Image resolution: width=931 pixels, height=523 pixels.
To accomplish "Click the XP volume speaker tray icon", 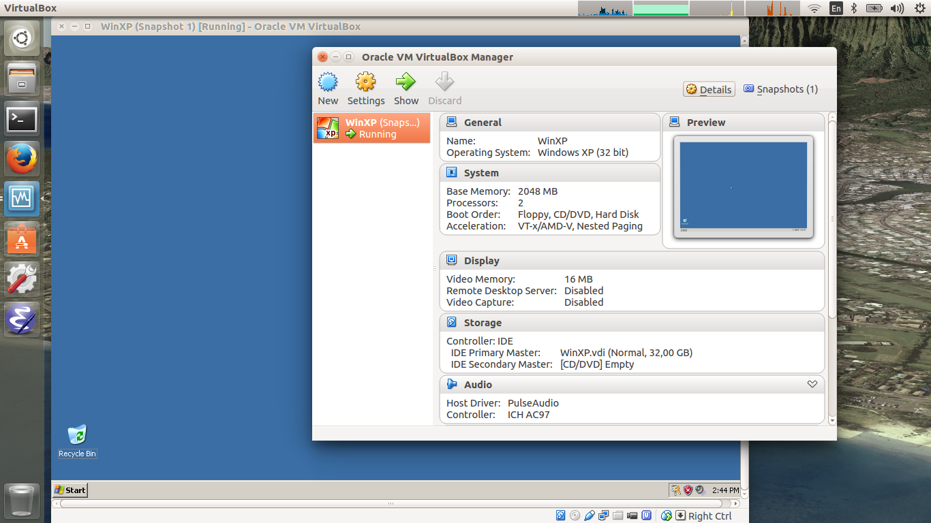I will (x=700, y=490).
